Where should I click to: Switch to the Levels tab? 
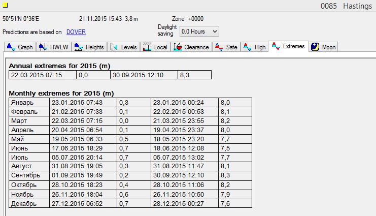pyautogui.click(x=124, y=47)
